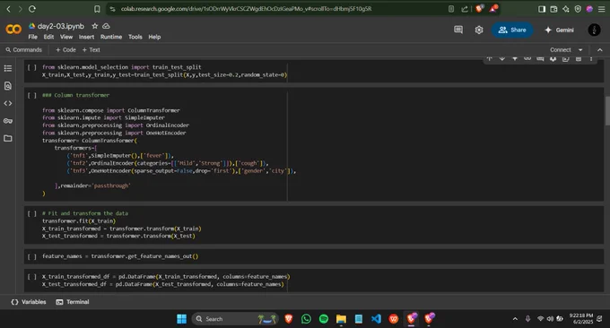Run the train_test_split import cell
This screenshot has width=610, height=328.
point(32,67)
